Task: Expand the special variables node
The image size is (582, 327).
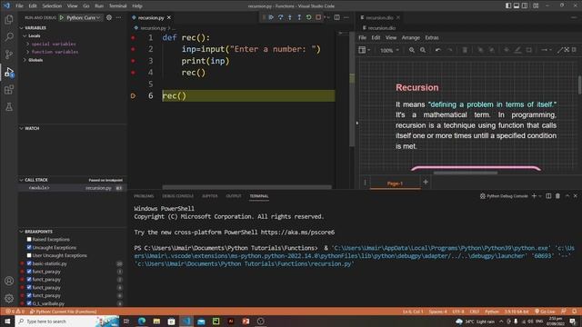Action: (28, 44)
